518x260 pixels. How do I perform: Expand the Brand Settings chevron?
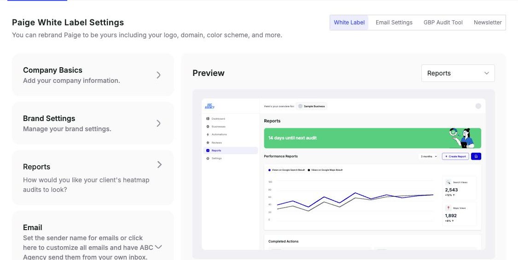pos(158,123)
